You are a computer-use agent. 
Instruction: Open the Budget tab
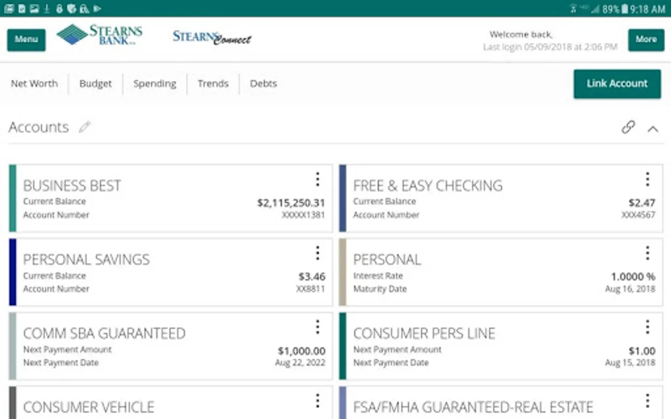point(96,84)
